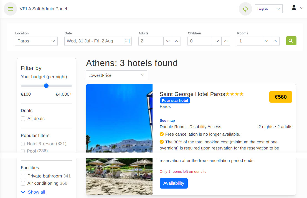This screenshot has height=198, width=307.
Task: Decrease the Adults count
Action: pyautogui.click(x=168, y=41)
